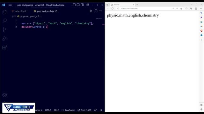Click line number 3 in the gutter

(16, 27)
